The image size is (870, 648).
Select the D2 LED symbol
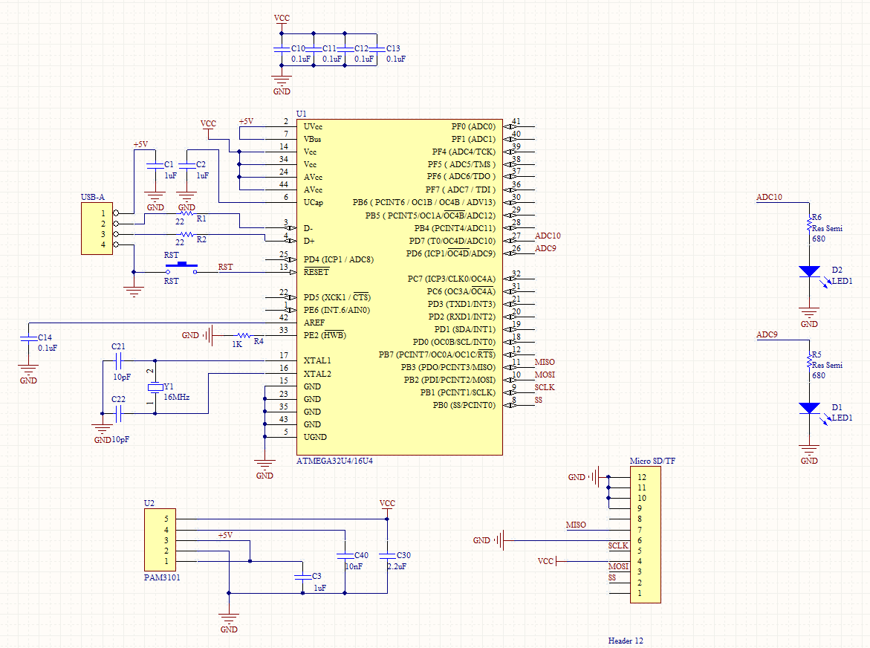[809, 272]
